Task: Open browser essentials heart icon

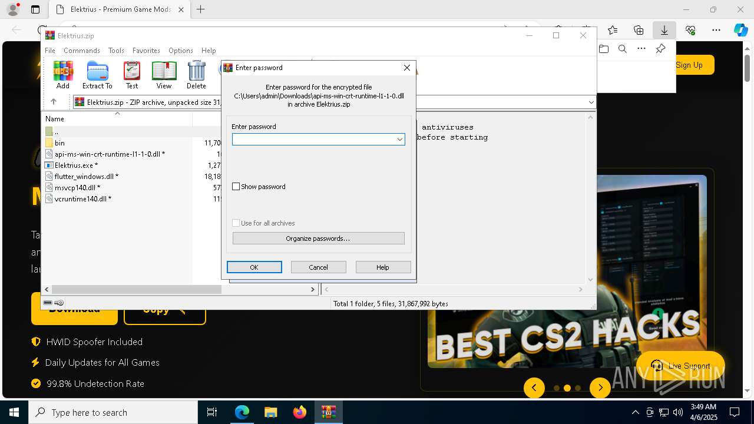Action: pyautogui.click(x=690, y=30)
